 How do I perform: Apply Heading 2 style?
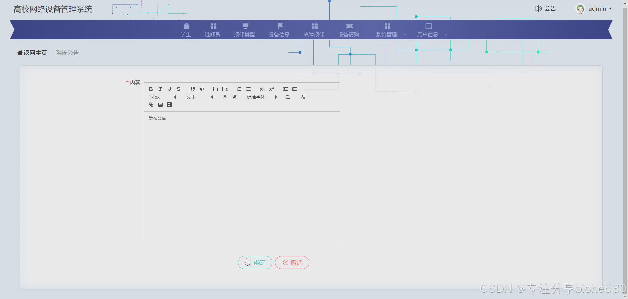225,89
